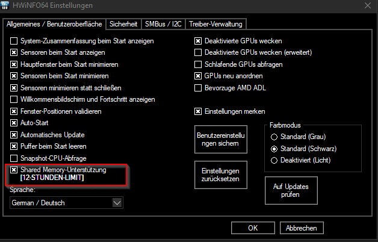Uncheck GPUs neu anordnen
The height and width of the screenshot is (242, 378).
(x=198, y=76)
